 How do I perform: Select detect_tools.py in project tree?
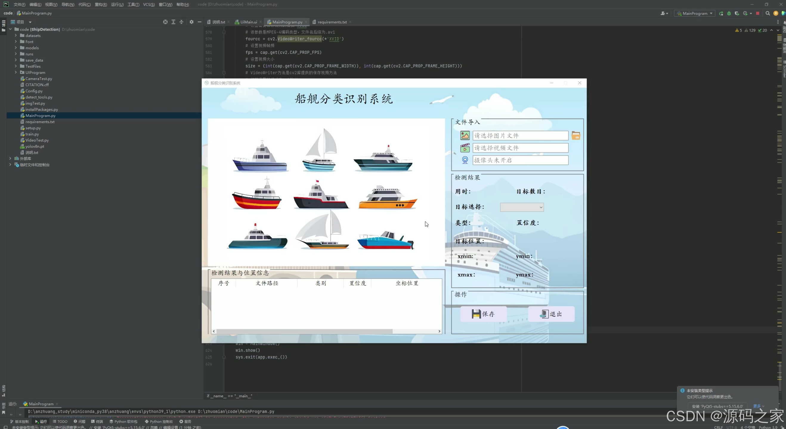[x=39, y=97]
